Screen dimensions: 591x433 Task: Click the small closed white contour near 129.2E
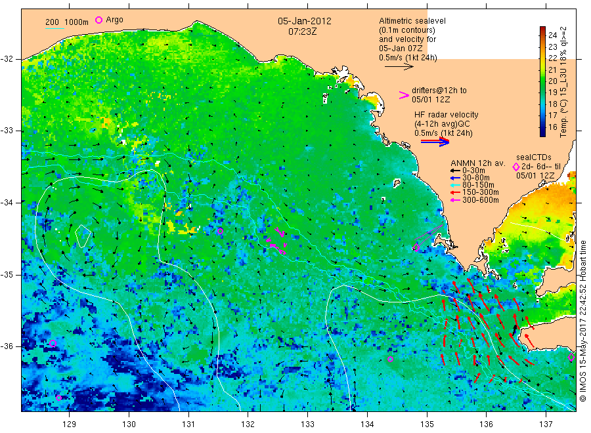tap(83, 236)
